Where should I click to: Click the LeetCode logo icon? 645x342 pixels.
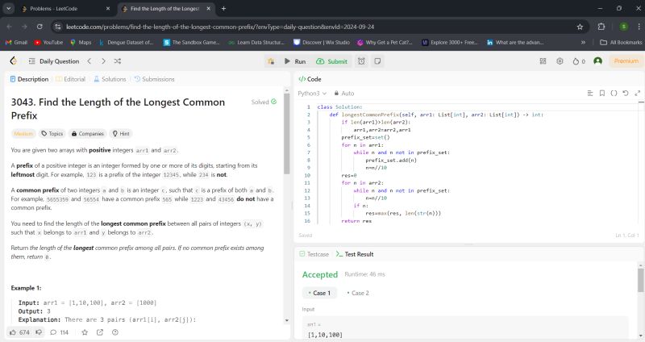13,61
